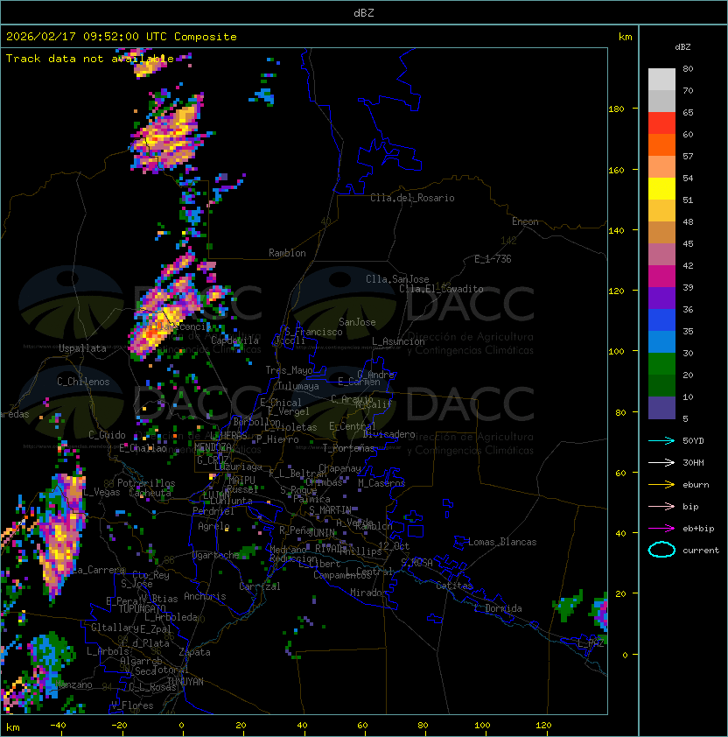Click the 'Anchoris' map label
Screen dimensions: 728x737
pos(205,596)
